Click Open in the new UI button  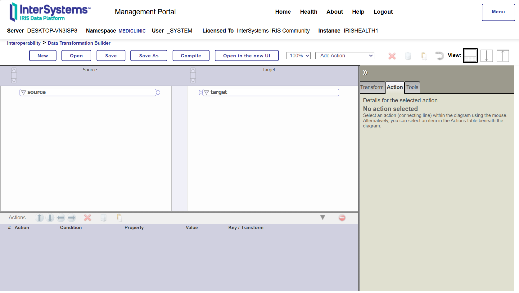pos(246,55)
